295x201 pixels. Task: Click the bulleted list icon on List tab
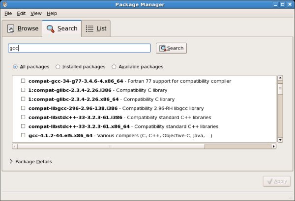click(89, 29)
